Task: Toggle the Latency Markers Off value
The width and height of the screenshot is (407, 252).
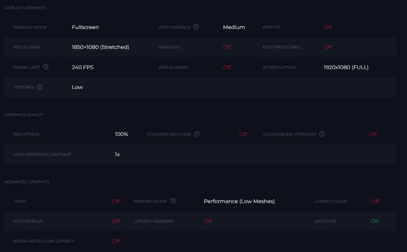Action: coord(208,221)
